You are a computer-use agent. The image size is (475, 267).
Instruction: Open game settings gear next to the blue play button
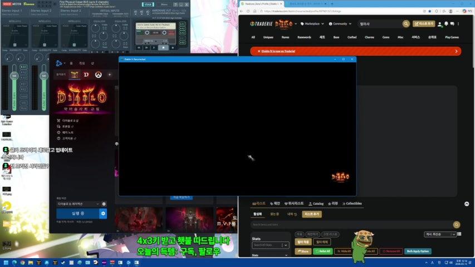103,214
